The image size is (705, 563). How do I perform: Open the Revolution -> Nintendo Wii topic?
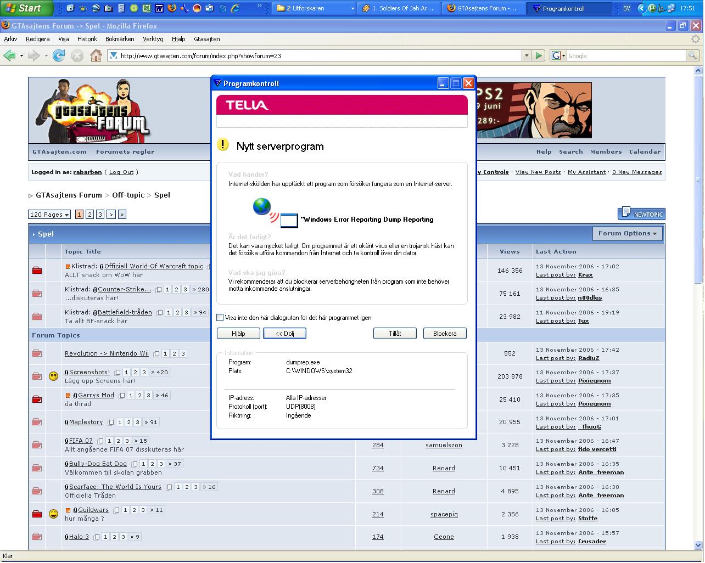(107, 353)
